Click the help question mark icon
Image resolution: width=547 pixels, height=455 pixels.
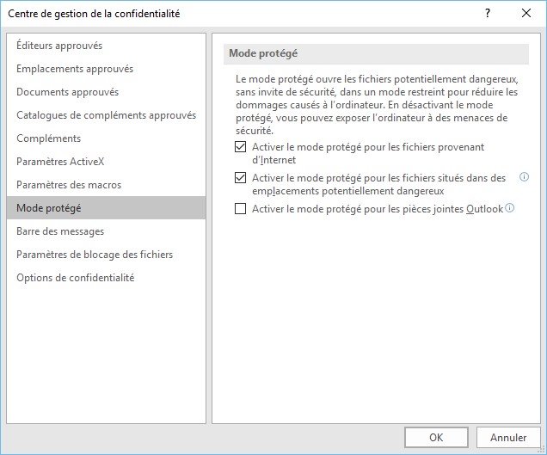487,13
